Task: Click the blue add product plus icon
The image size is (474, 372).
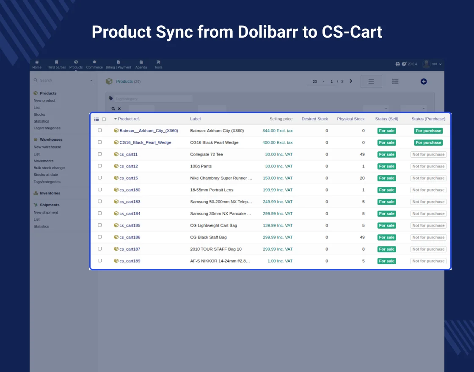Action: tap(424, 82)
